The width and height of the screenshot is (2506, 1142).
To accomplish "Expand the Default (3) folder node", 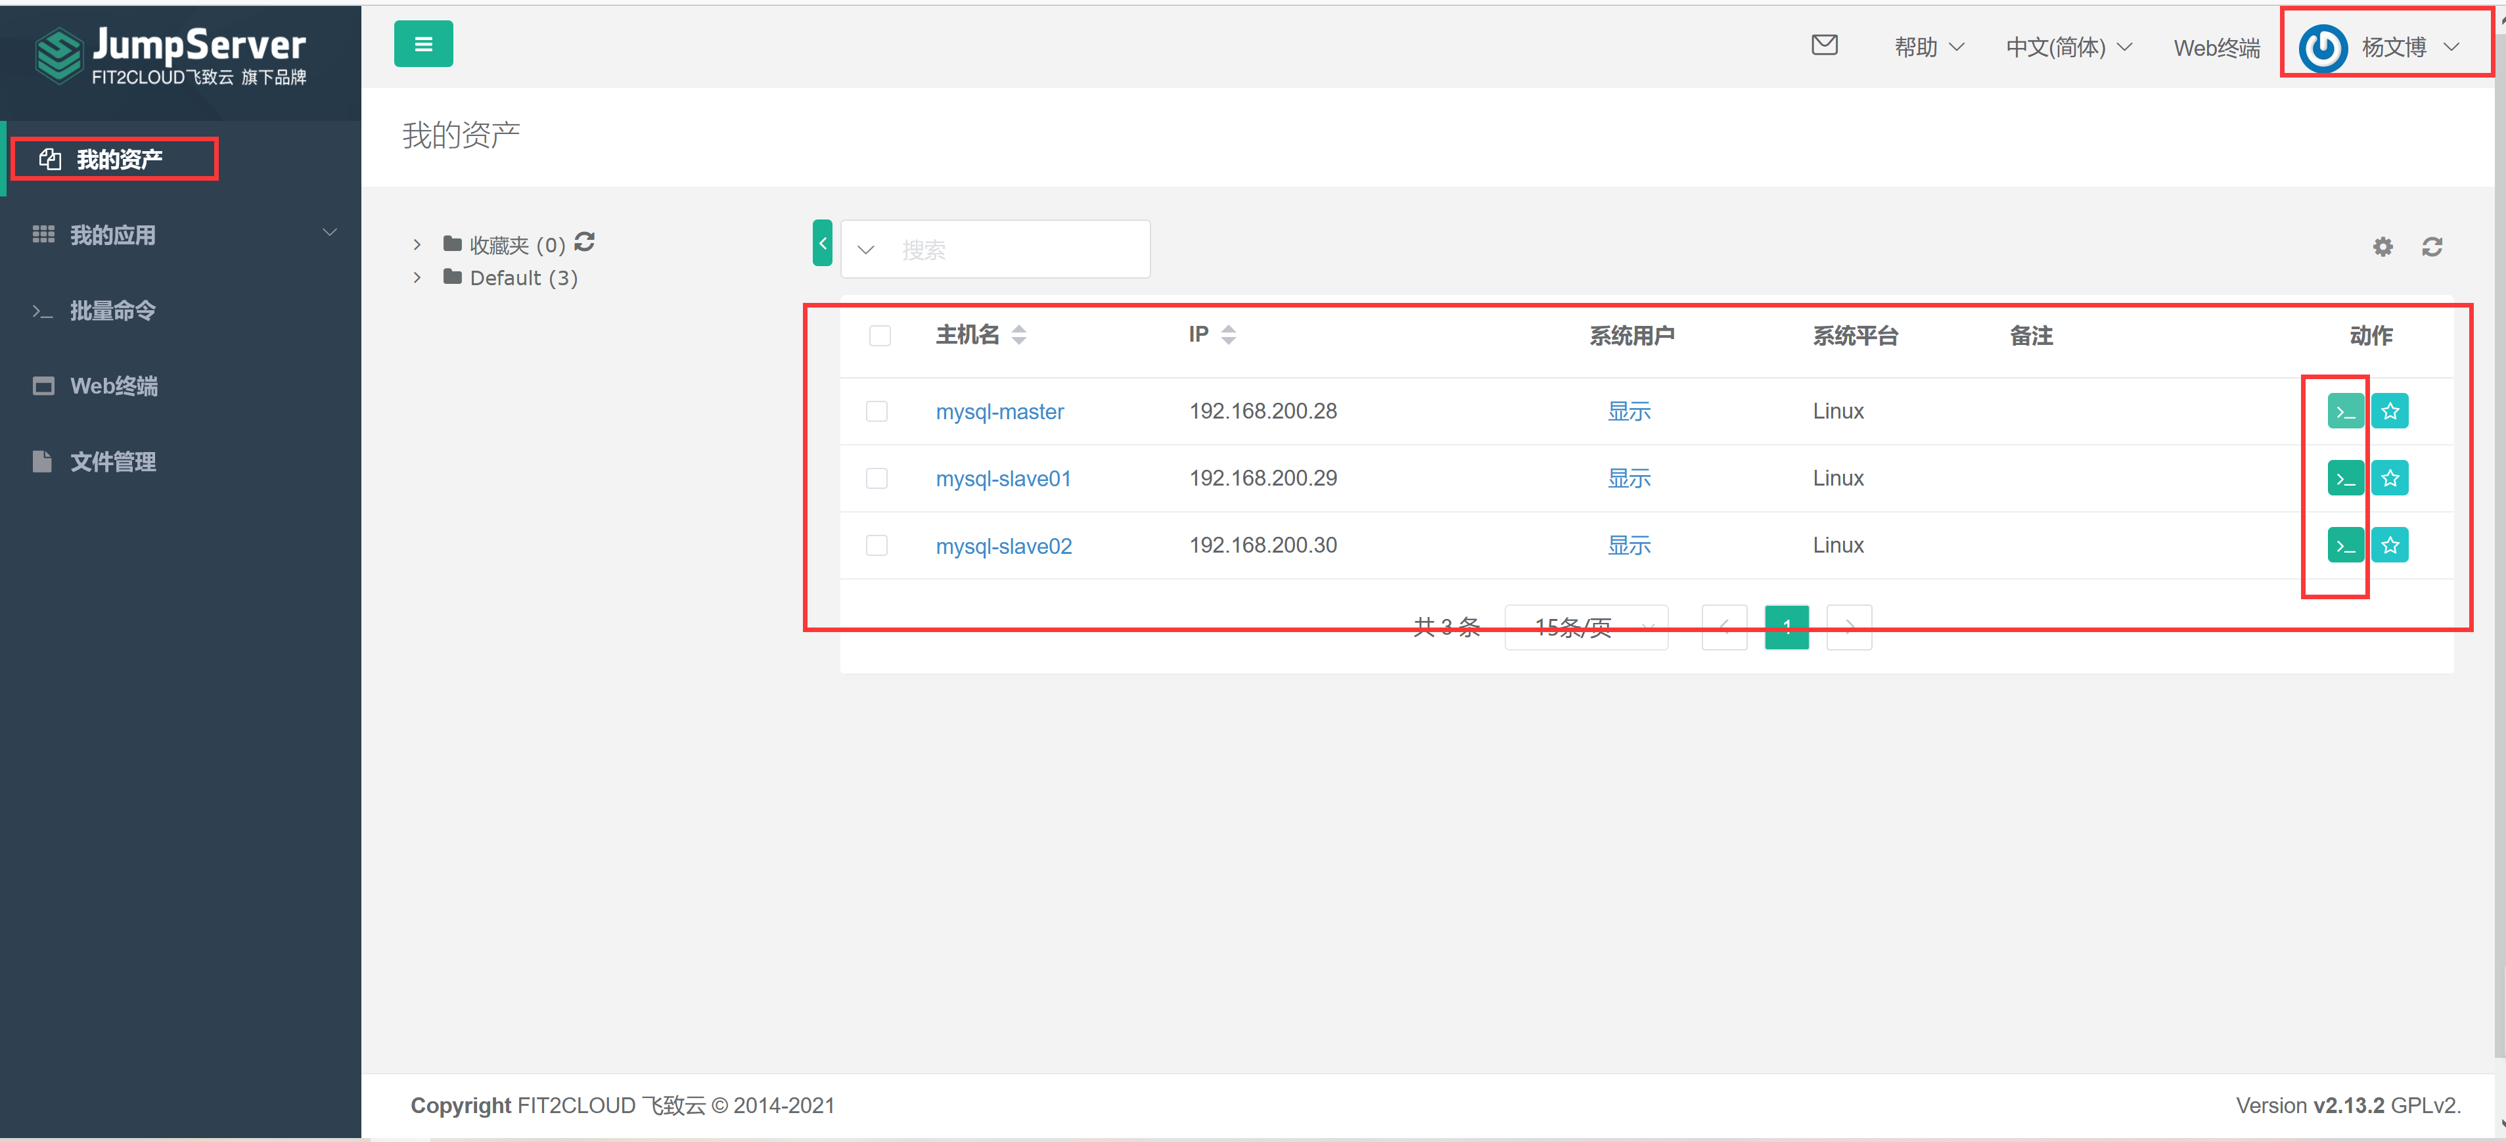I will click(x=417, y=278).
